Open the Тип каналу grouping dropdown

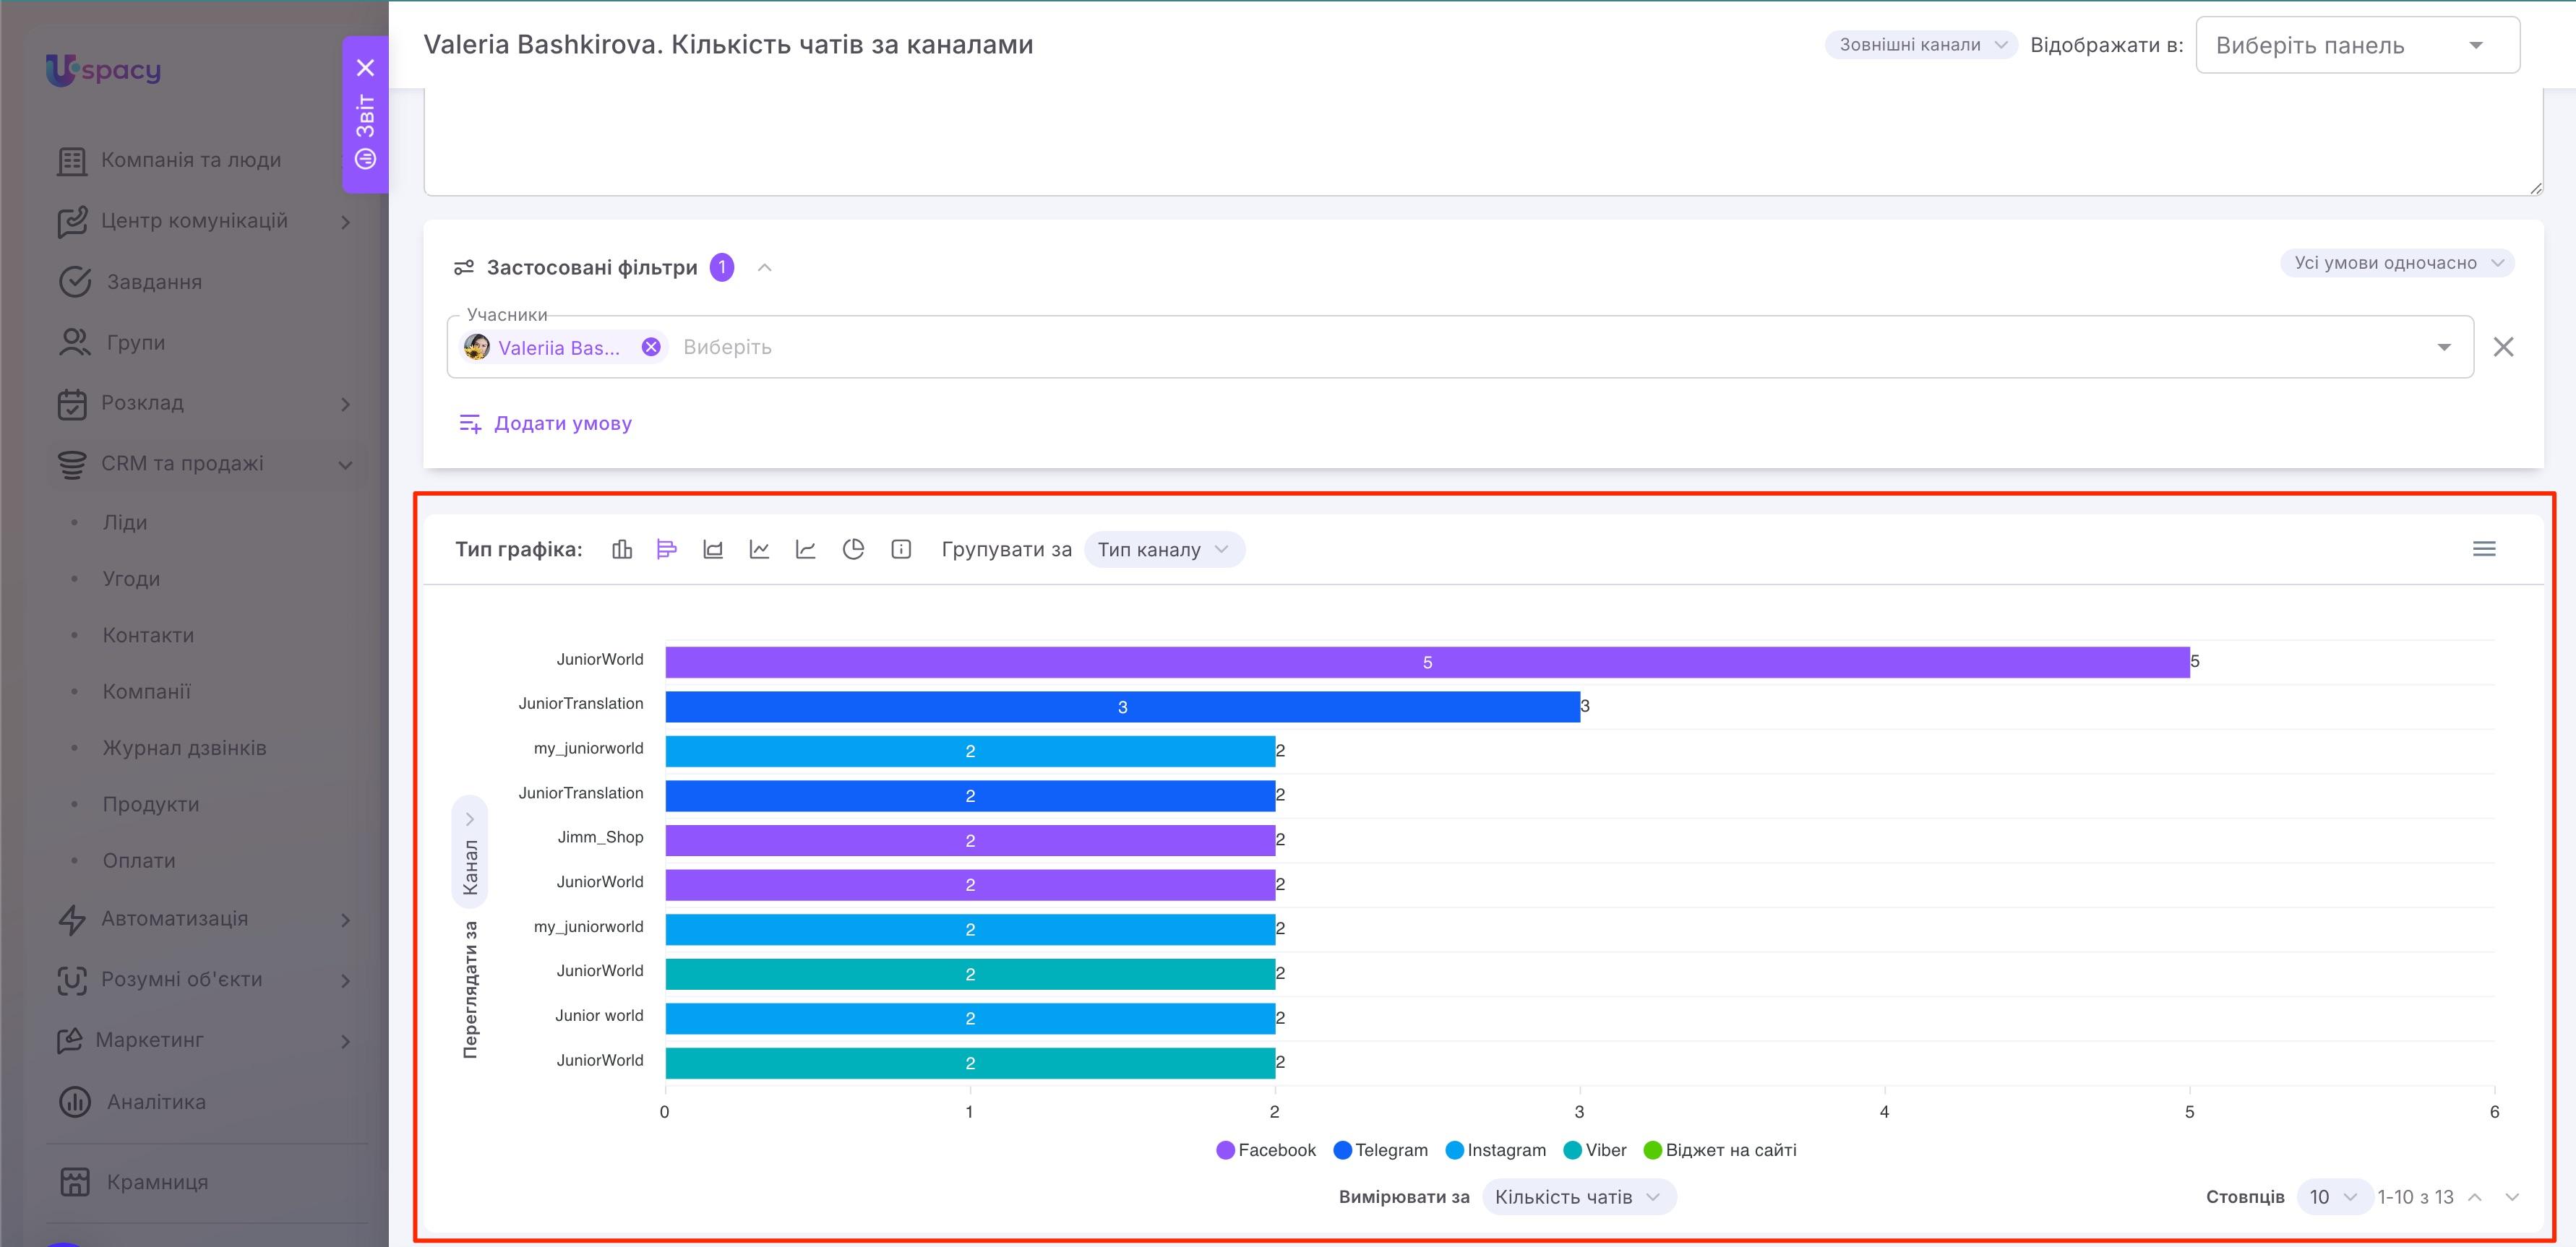(1164, 550)
